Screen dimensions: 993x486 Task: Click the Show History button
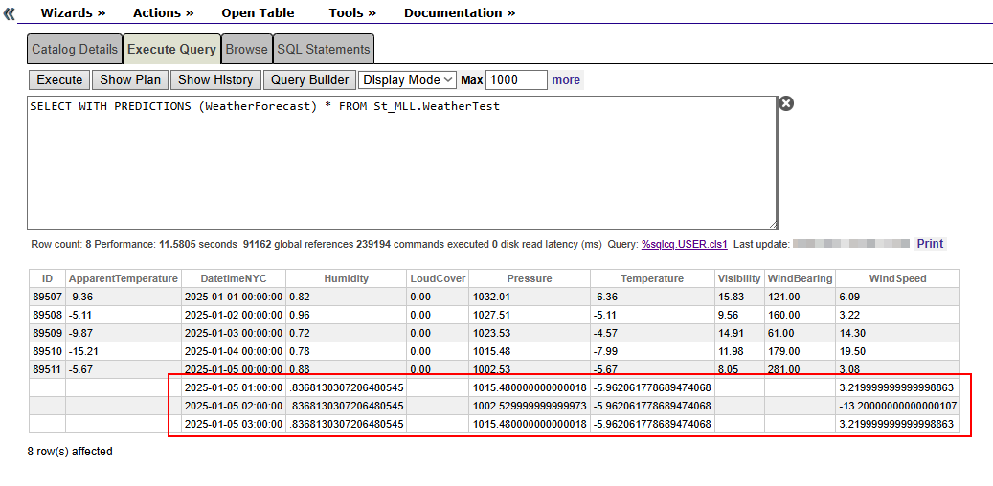tap(215, 80)
